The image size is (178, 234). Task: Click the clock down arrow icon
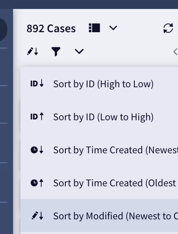[37, 150]
